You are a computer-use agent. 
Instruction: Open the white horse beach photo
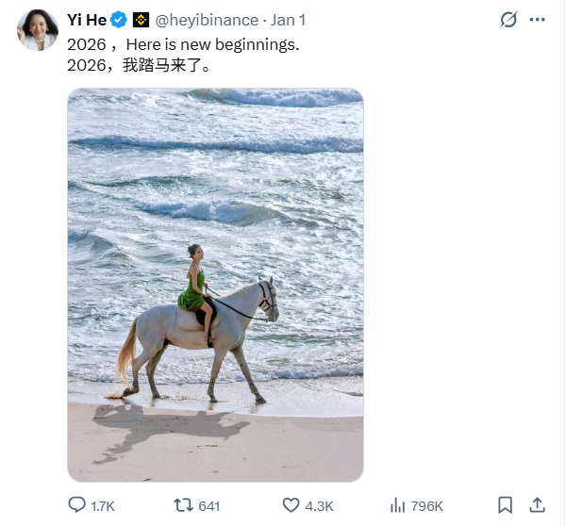215,285
